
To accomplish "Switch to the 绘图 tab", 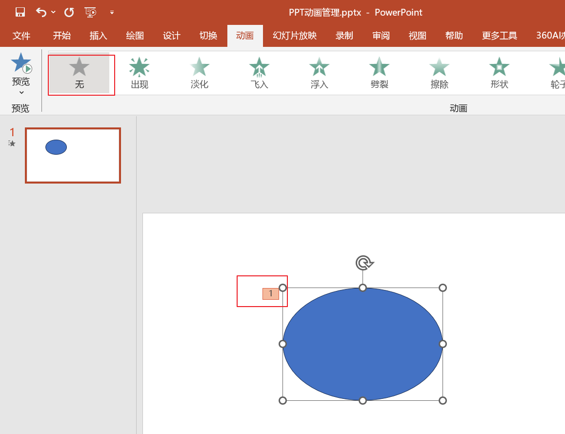I will point(135,36).
